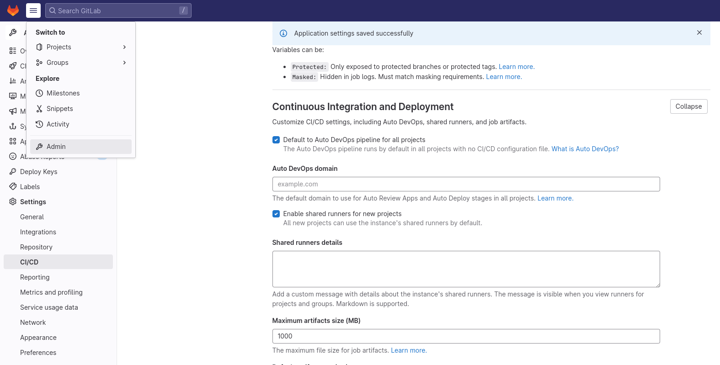Expand the Projects submenu chevron
Image resolution: width=720 pixels, height=365 pixels.
point(124,47)
